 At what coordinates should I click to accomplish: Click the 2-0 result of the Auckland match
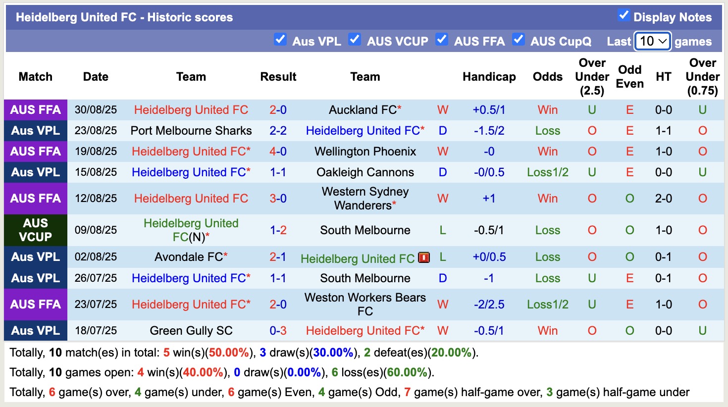pos(278,109)
